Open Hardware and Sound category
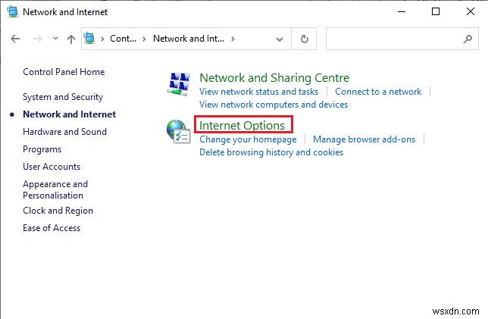488x319 pixels. (x=64, y=132)
